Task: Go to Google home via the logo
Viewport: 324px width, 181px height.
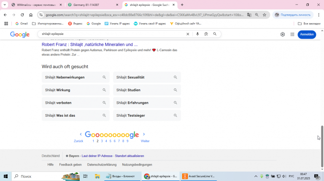Action: [20, 34]
